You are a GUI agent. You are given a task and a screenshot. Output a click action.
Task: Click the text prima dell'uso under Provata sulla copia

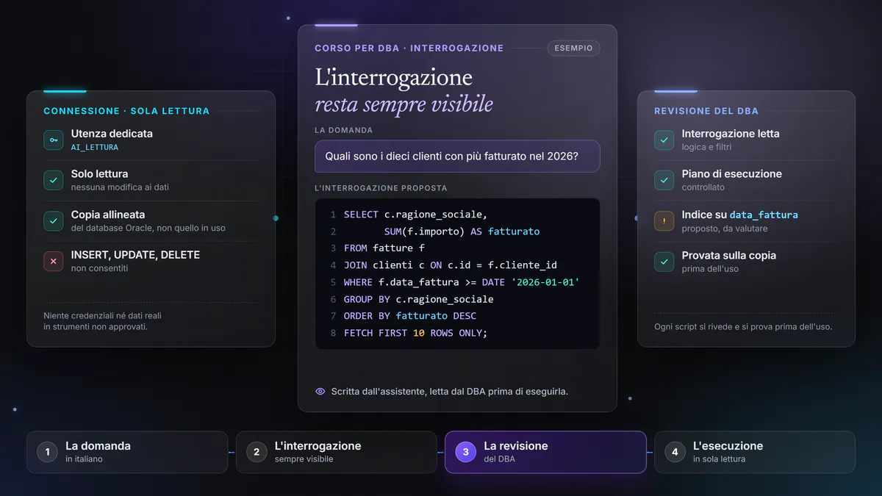coord(710,268)
